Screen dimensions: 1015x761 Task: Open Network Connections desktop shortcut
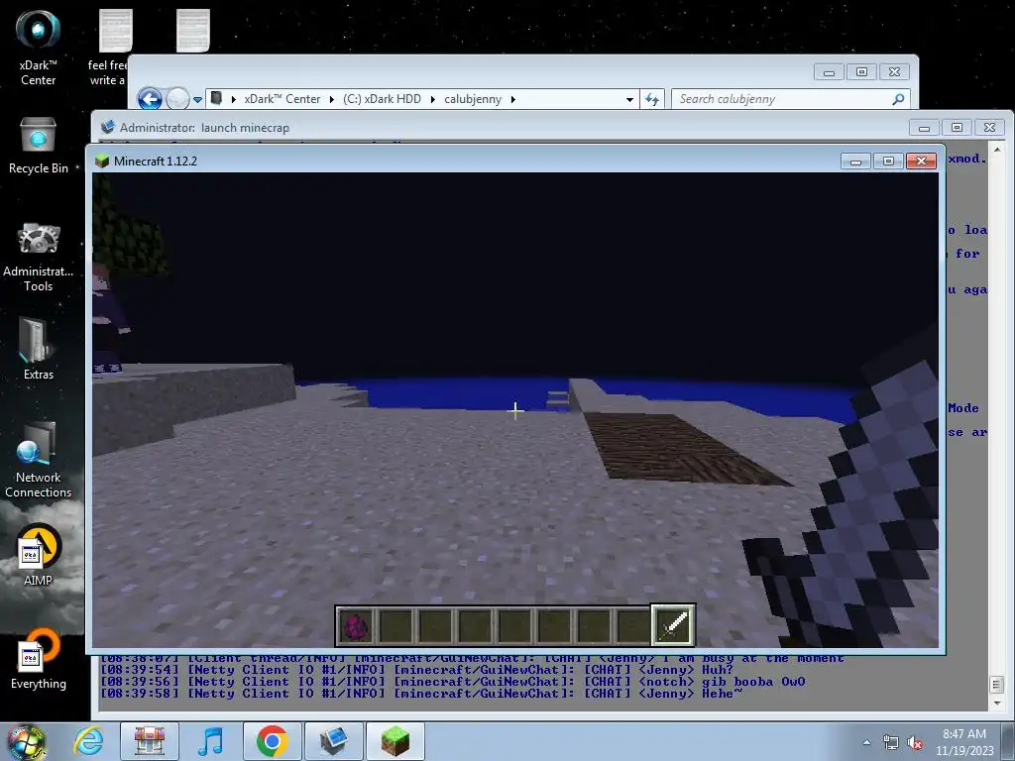(x=39, y=460)
